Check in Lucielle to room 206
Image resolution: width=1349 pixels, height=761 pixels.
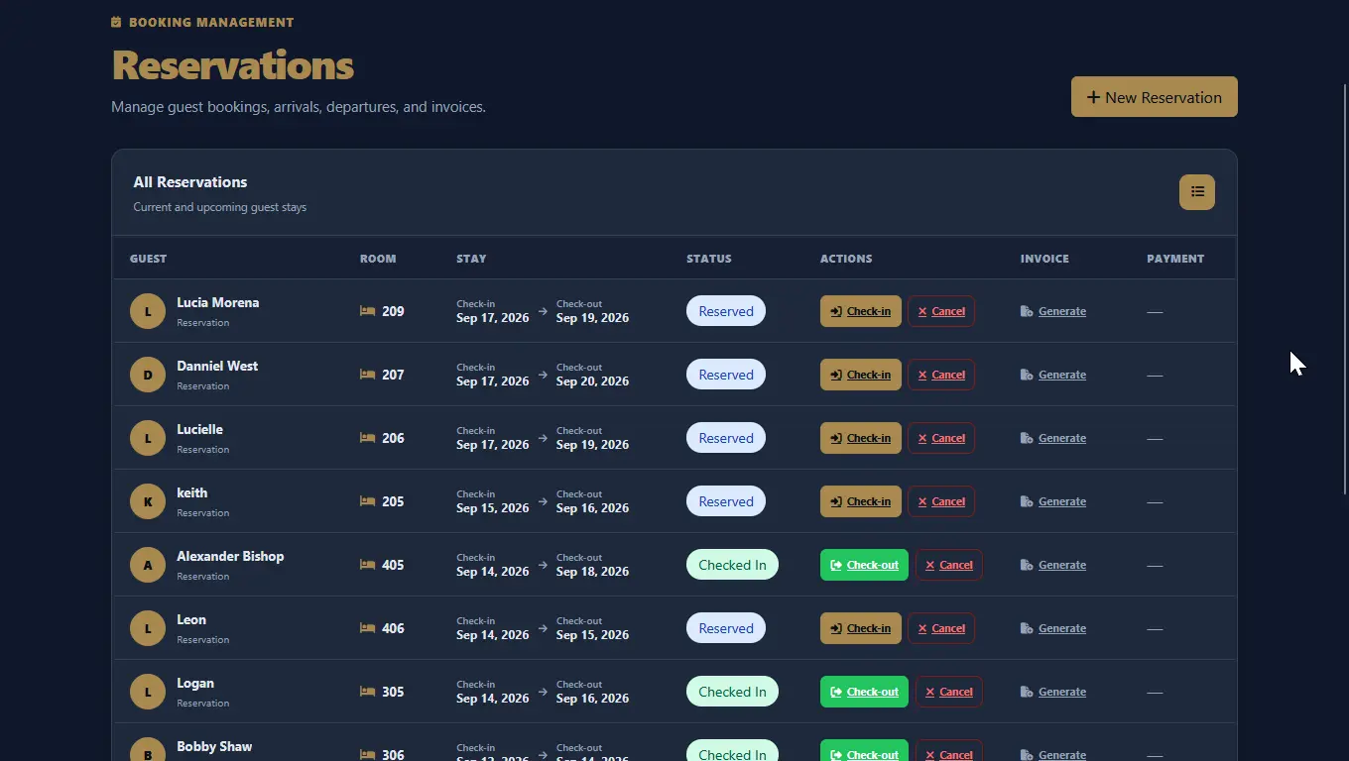click(861, 438)
